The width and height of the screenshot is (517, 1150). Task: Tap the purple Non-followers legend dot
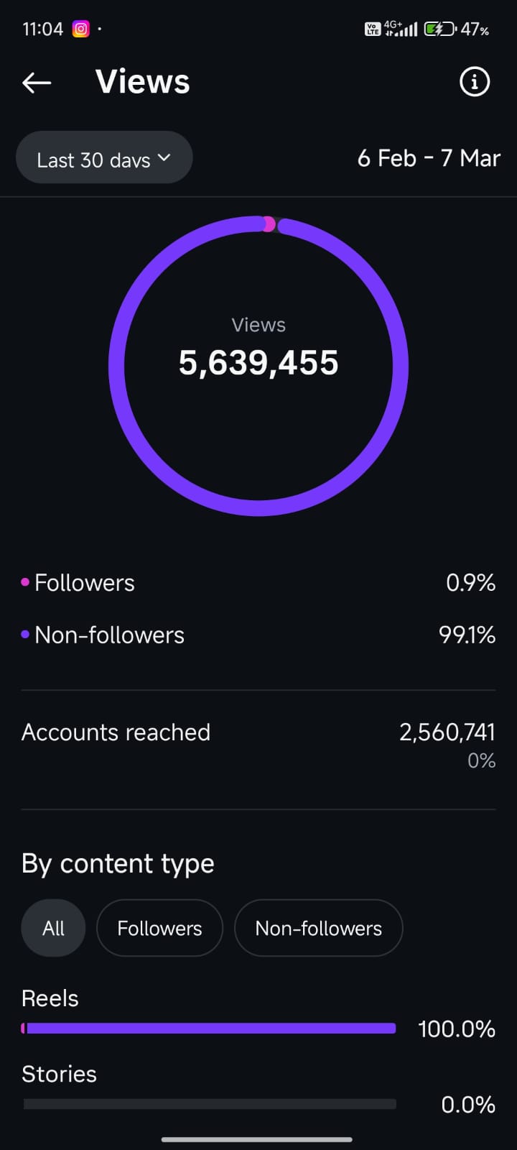(25, 635)
